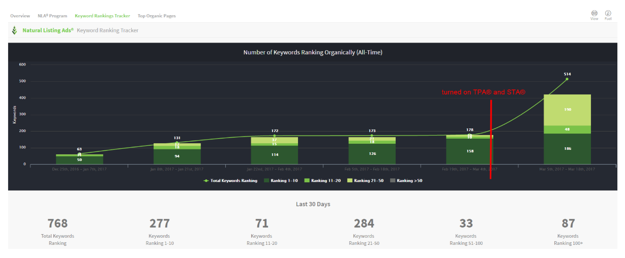Image resolution: width=625 pixels, height=258 pixels.
Task: Click the 33 Keywords Ranking 51-100 stat
Action: pyautogui.click(x=466, y=232)
